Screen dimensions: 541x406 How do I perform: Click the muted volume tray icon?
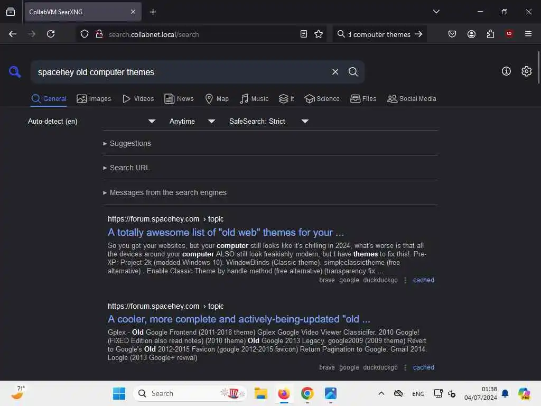click(452, 393)
